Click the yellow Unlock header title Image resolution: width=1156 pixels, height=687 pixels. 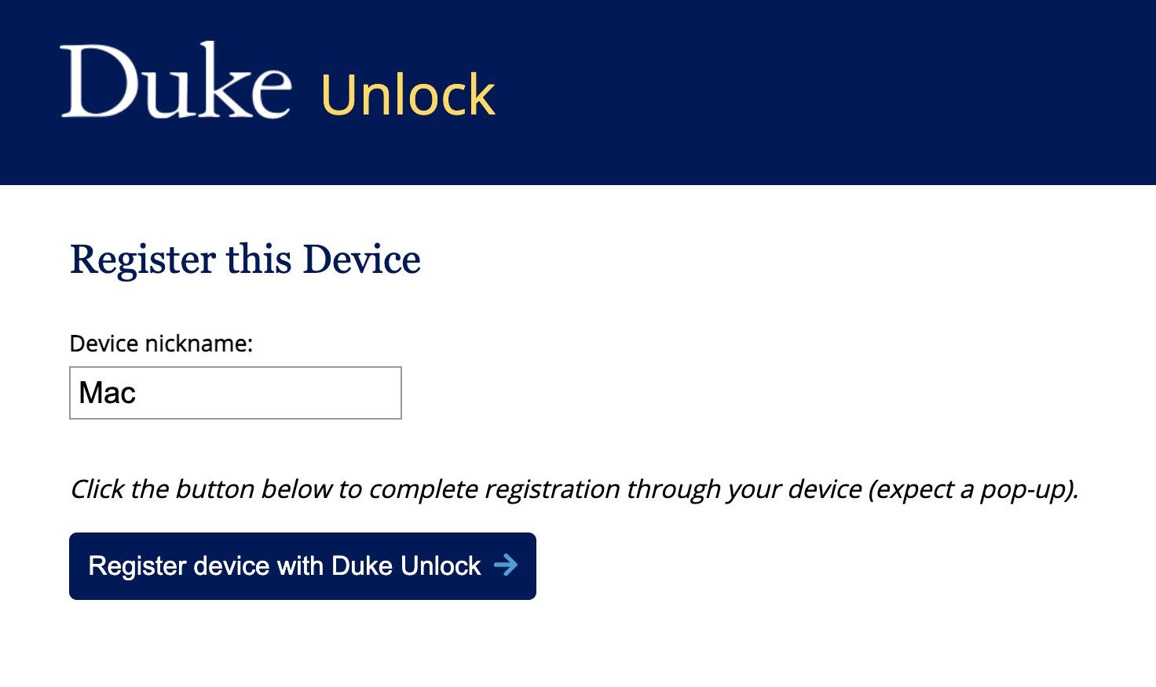tap(408, 96)
